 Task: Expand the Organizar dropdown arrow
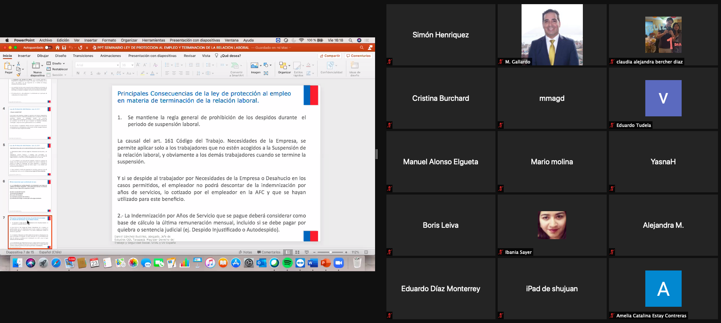(x=289, y=65)
